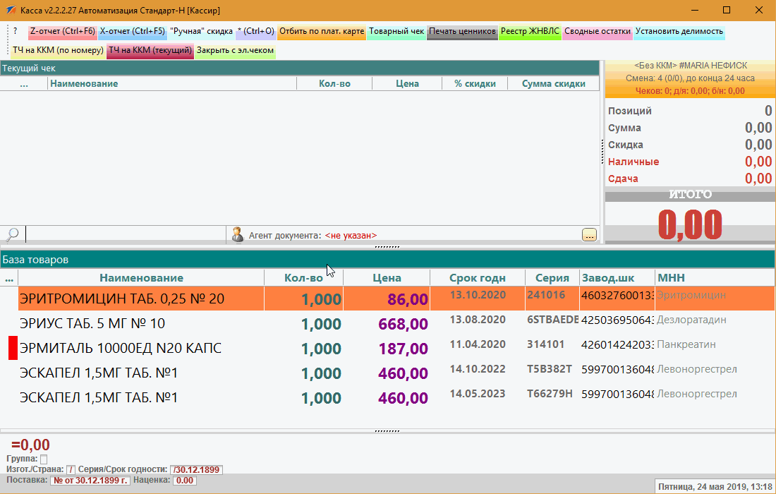The image size is (776, 494).
Task: Click the three-dots column header in База товаров
Action: click(9, 279)
